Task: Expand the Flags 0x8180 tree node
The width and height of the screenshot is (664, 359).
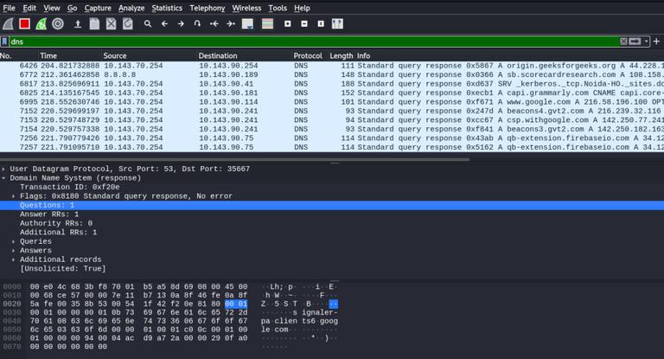Action: click(14, 196)
